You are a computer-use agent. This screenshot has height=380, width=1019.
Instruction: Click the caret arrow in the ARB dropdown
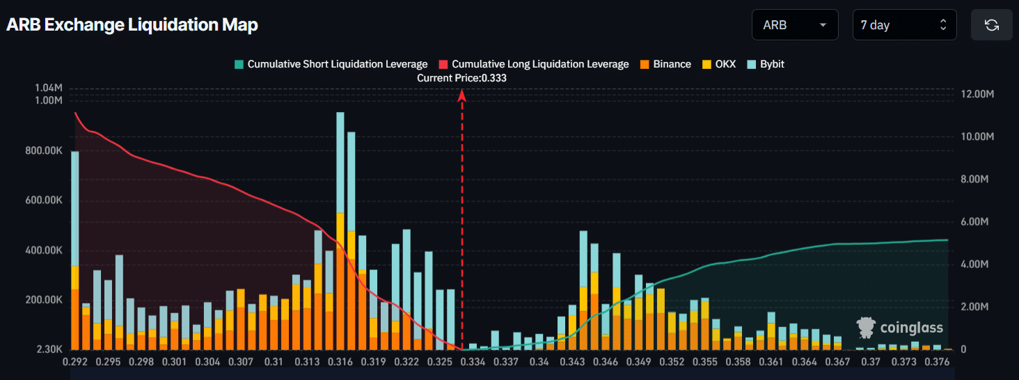824,25
